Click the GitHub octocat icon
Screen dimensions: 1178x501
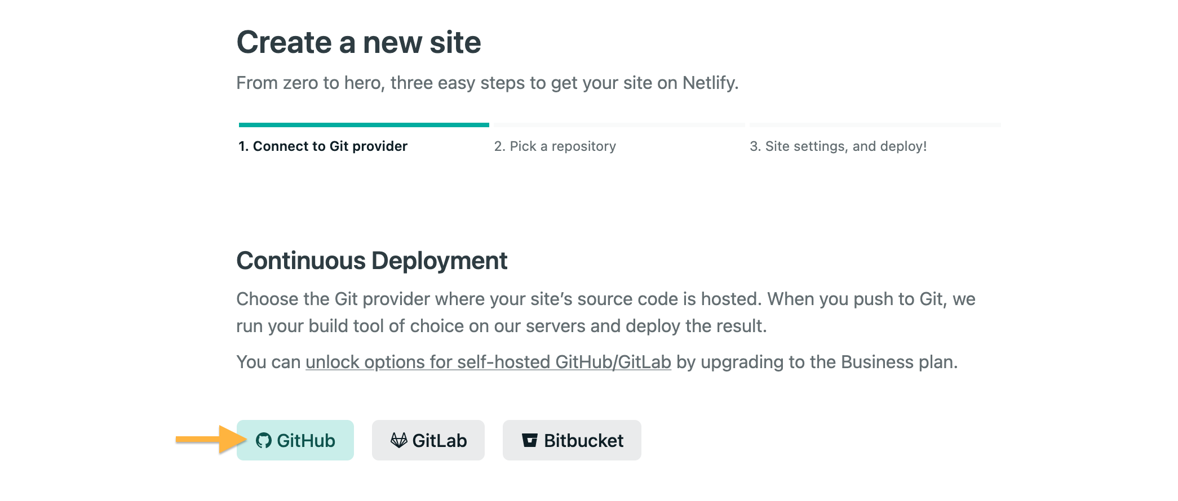coord(263,440)
